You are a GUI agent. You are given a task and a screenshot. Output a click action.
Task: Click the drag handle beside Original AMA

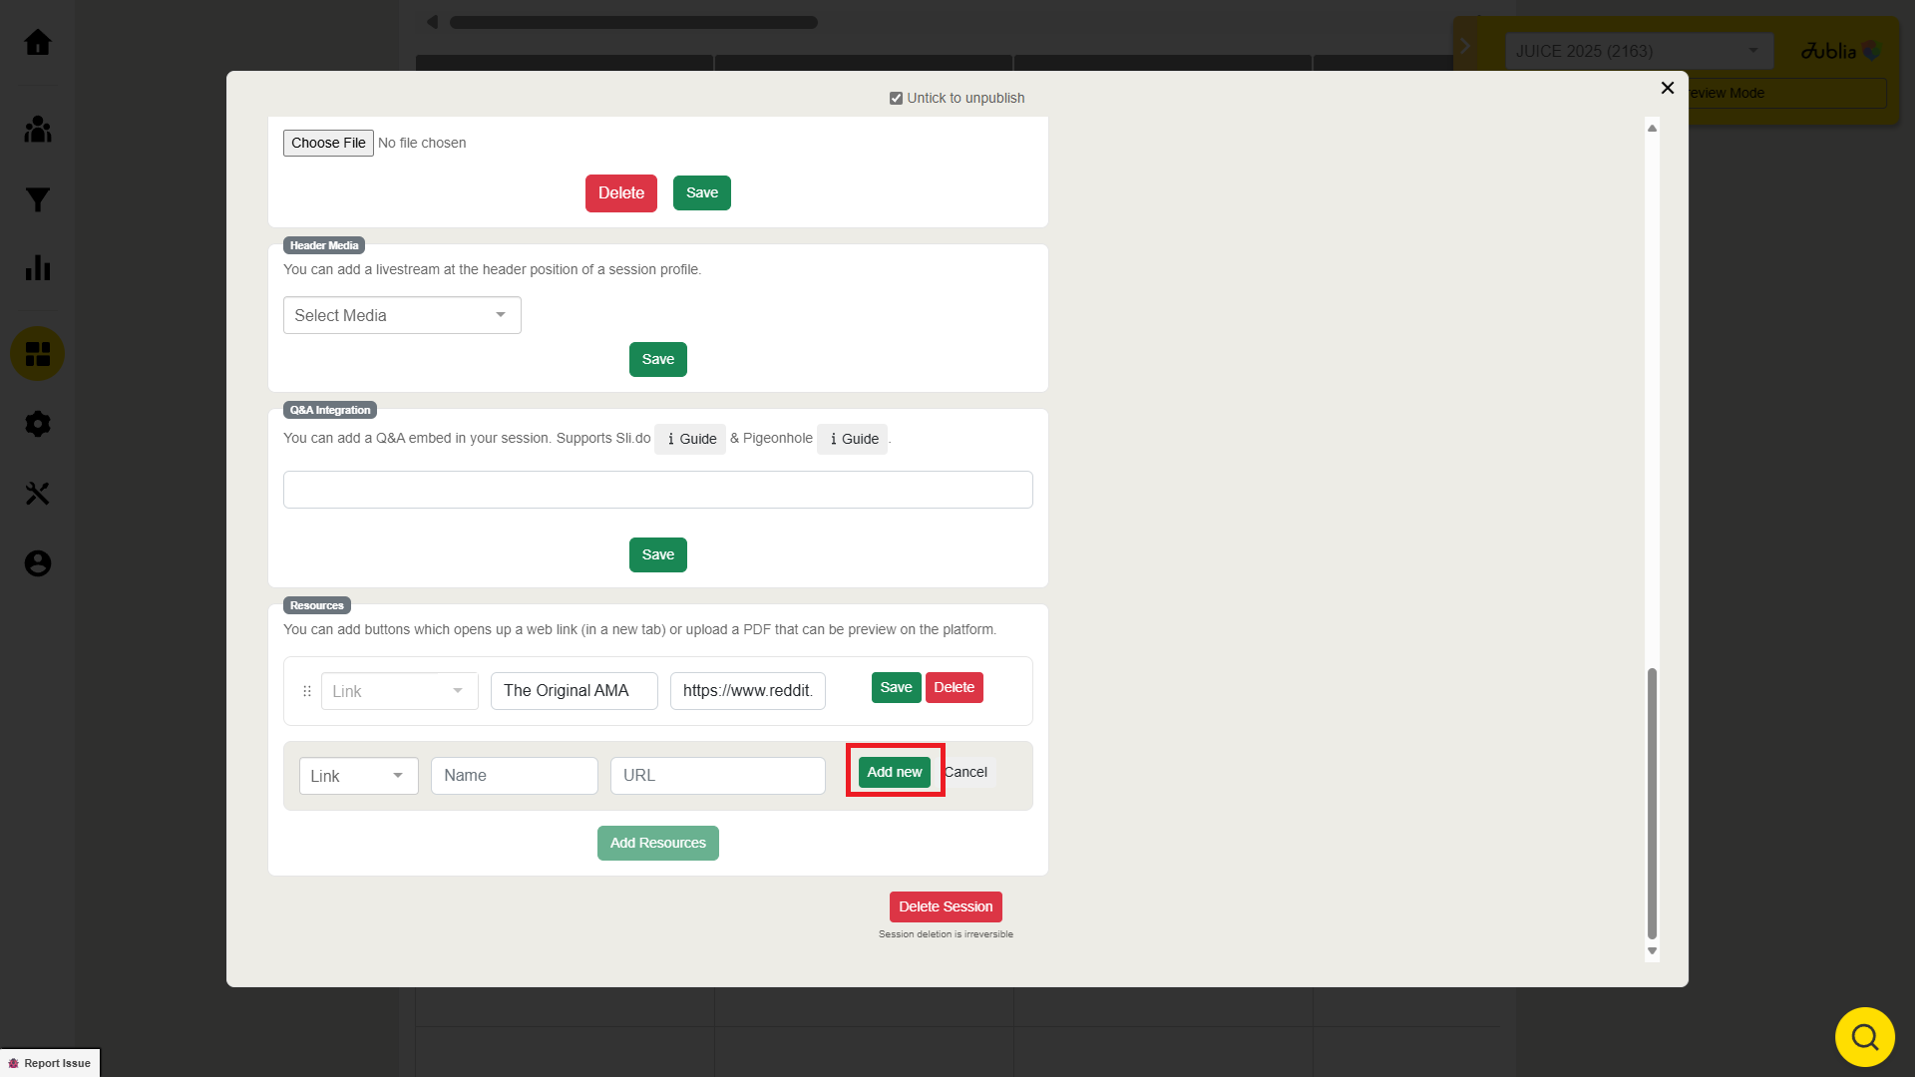tap(307, 691)
